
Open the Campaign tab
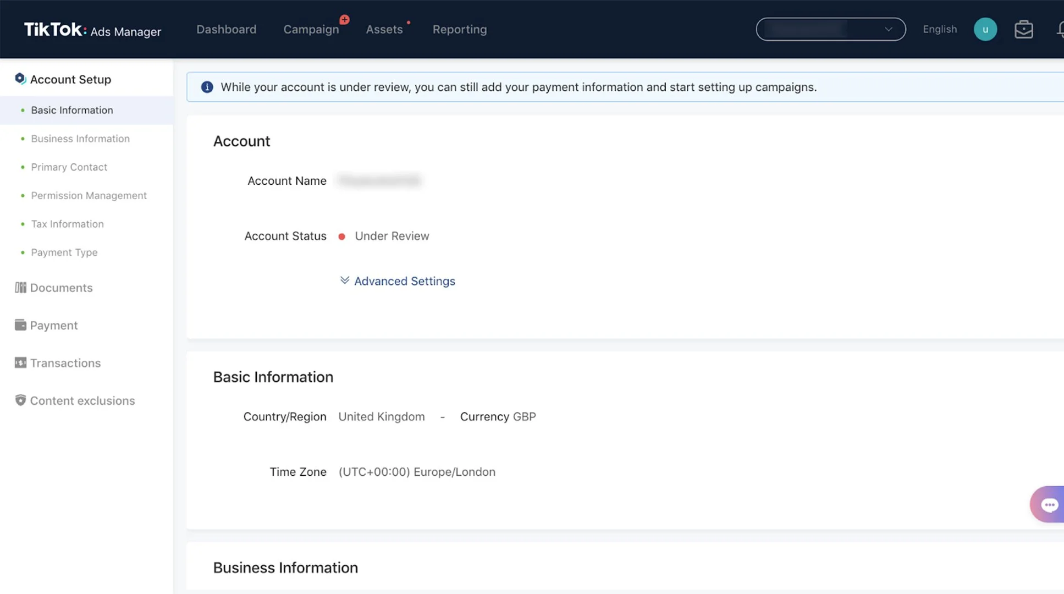pos(311,30)
